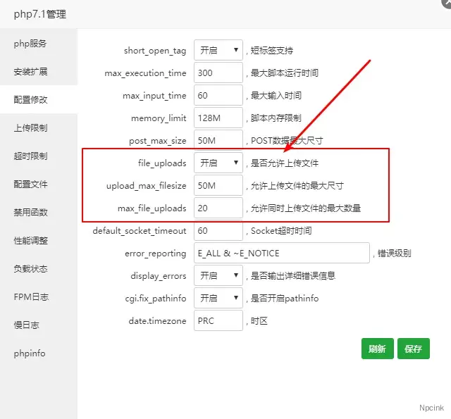Viewport: 451px width, 419px height.
Task: View the phpinfo sidebar tab
Action: pyautogui.click(x=30, y=354)
